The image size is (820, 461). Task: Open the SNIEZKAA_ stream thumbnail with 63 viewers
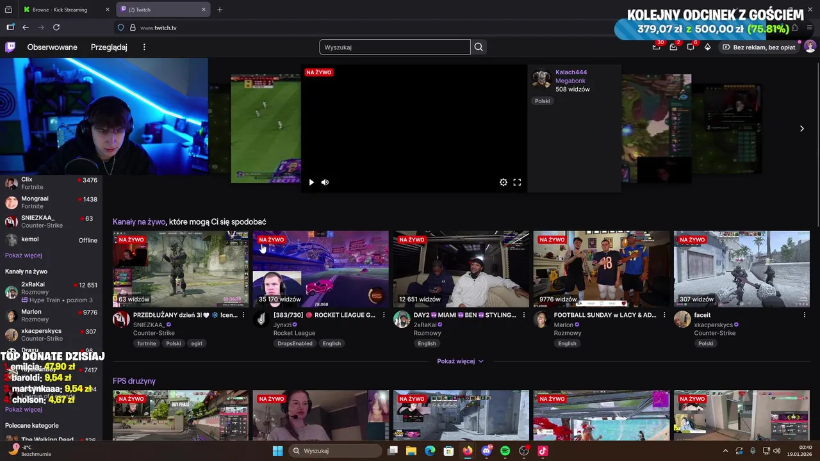(x=180, y=269)
